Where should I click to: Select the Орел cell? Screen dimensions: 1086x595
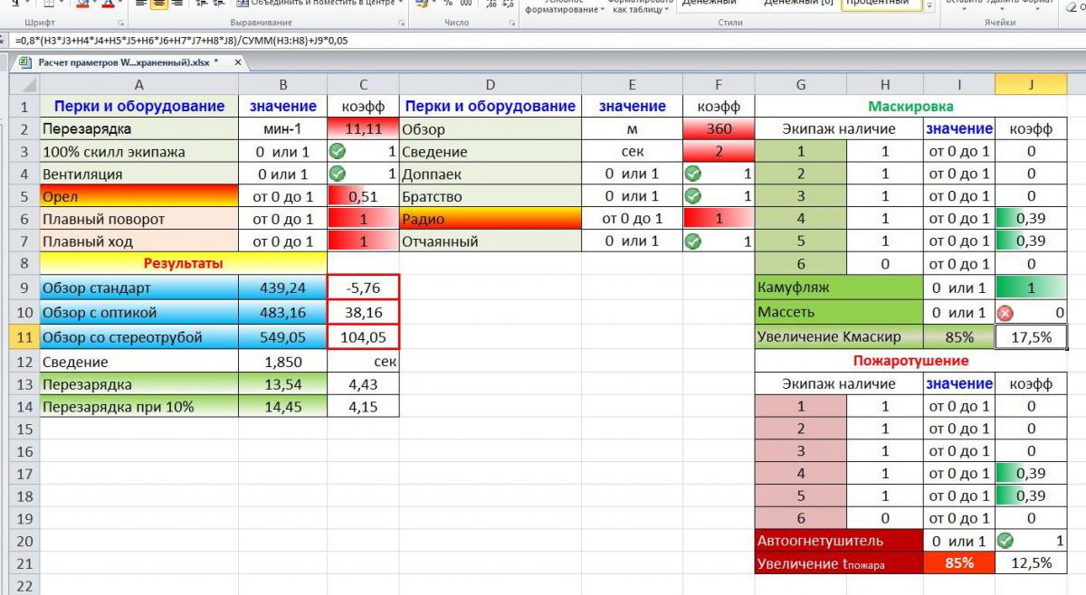coord(138,196)
